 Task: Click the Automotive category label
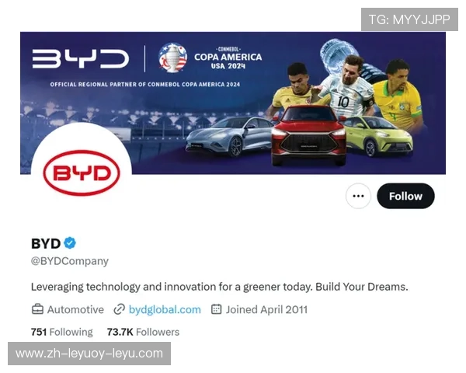(75, 309)
